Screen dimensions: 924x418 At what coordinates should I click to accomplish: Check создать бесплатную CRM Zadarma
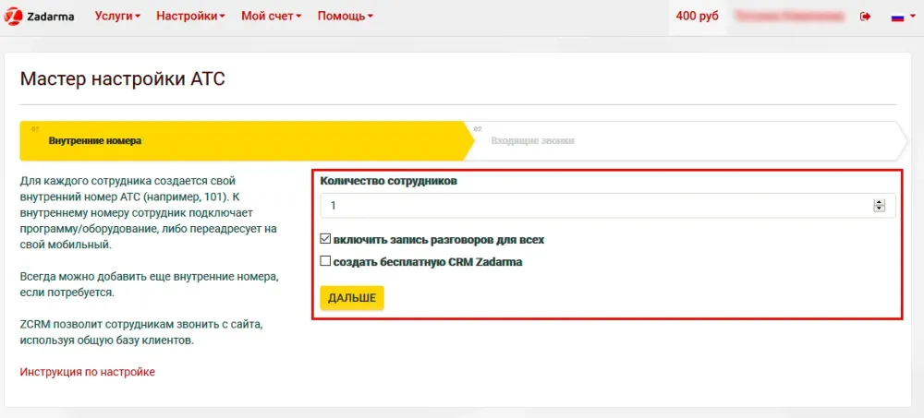tap(325, 261)
